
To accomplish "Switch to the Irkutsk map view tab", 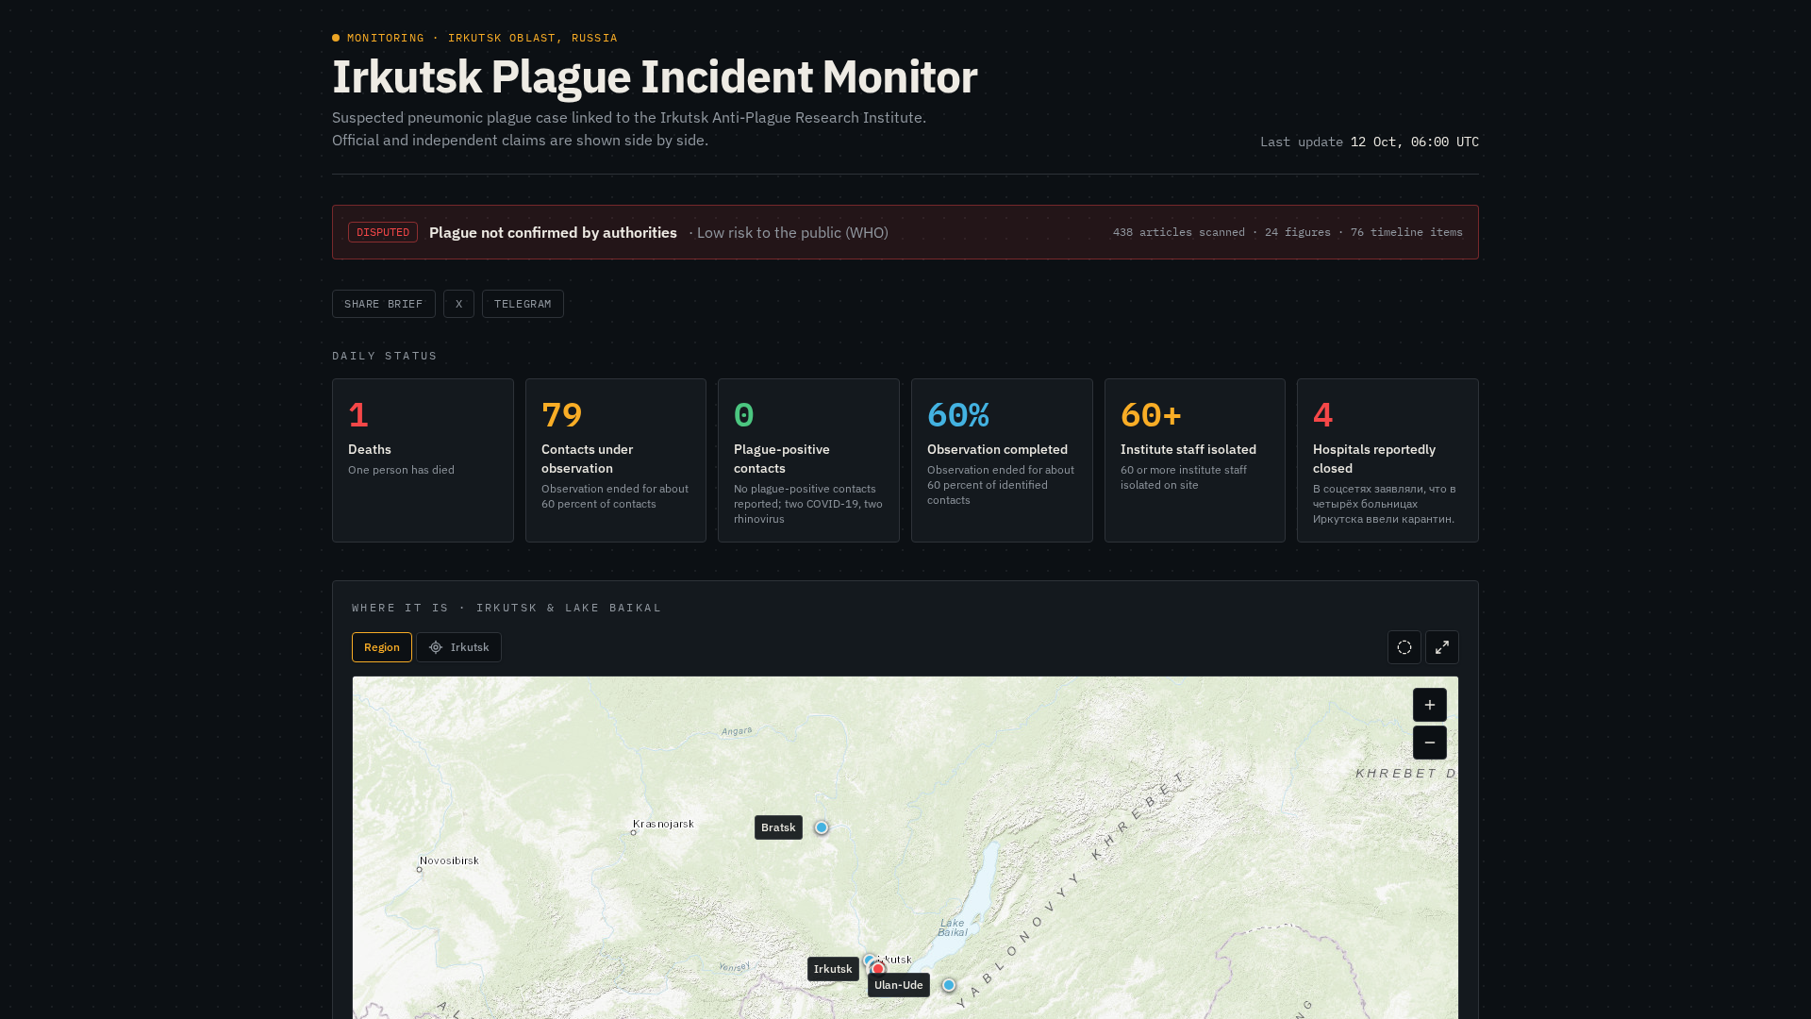I will (458, 647).
